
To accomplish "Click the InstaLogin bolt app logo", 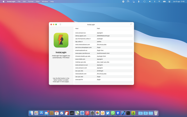I will (61, 40).
